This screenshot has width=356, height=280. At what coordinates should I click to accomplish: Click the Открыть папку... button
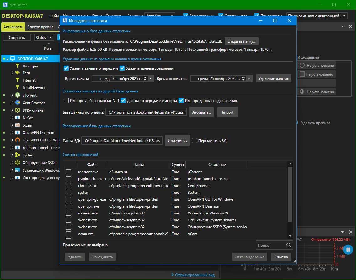click(x=241, y=41)
